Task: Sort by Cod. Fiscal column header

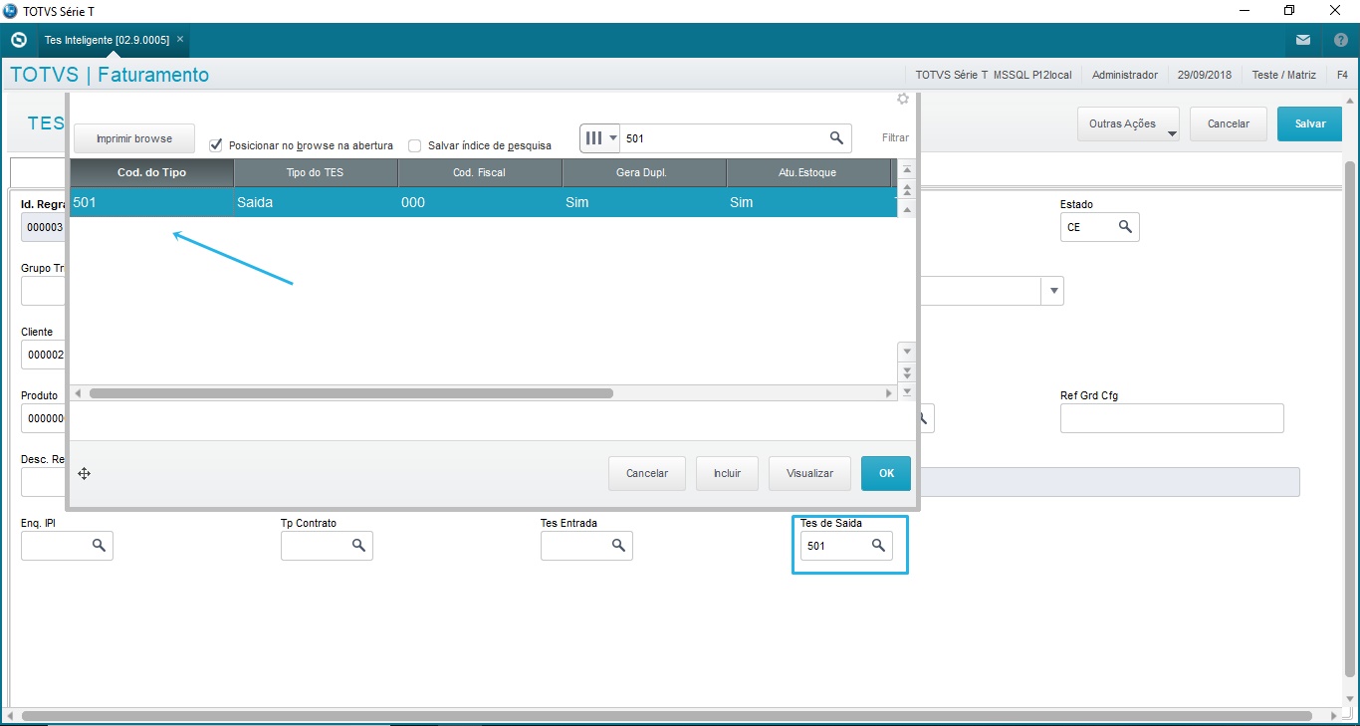Action: (x=480, y=172)
